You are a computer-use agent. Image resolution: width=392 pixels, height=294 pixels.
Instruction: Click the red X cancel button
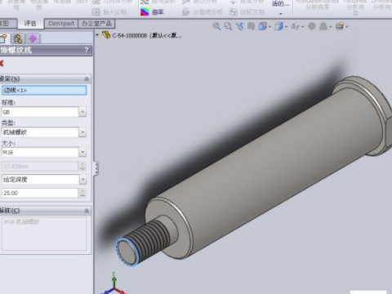pos(2,64)
